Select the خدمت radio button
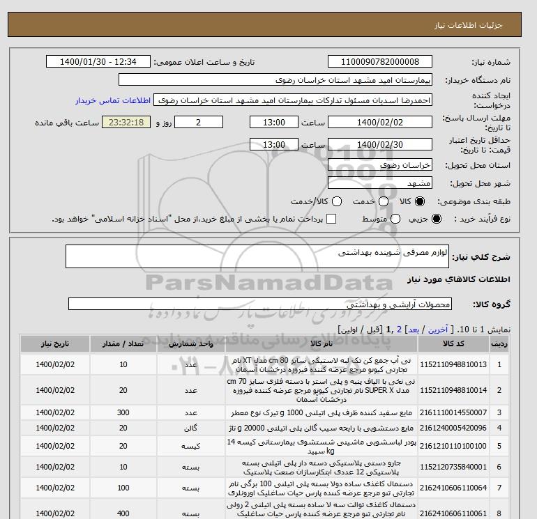 coord(384,201)
